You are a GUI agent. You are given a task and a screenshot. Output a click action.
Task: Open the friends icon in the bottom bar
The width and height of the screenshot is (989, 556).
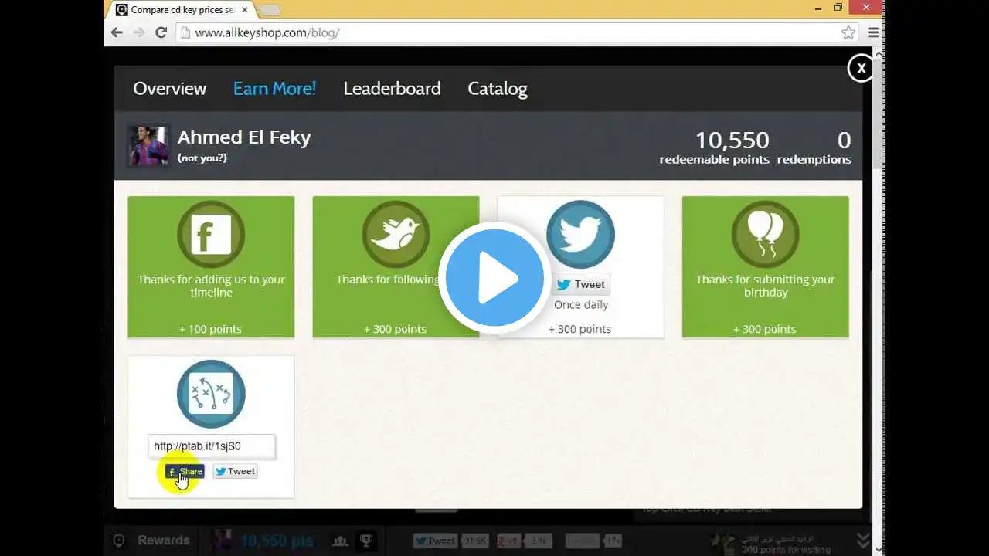click(340, 541)
